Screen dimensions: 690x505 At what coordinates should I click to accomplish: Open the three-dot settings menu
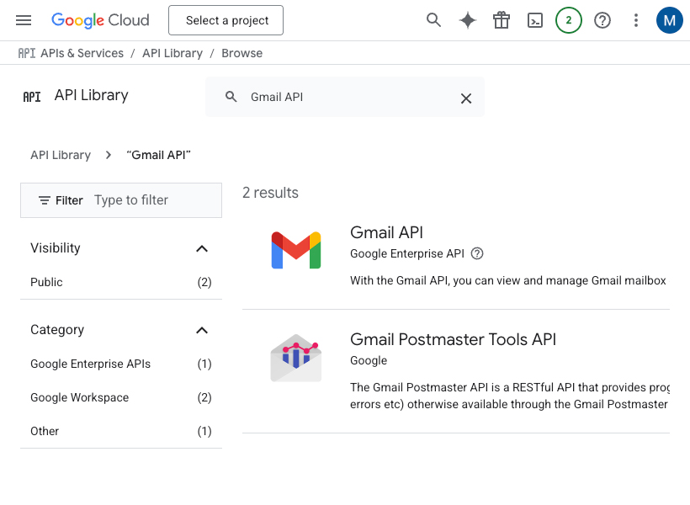tap(636, 20)
